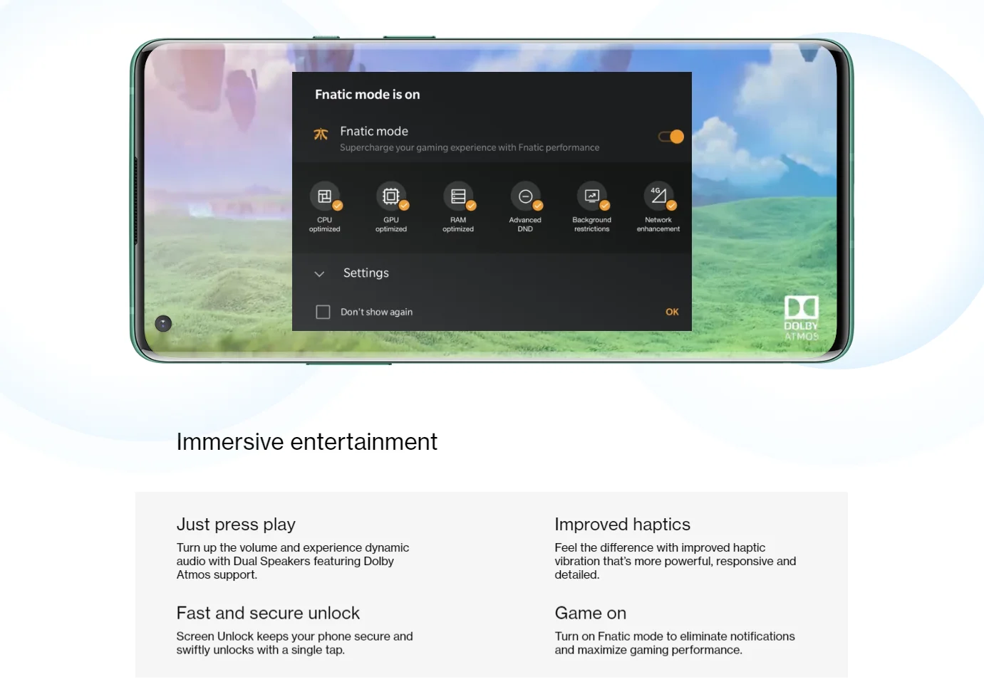Click the "Game on" heading
The width and height of the screenshot is (984, 684).
591,613
